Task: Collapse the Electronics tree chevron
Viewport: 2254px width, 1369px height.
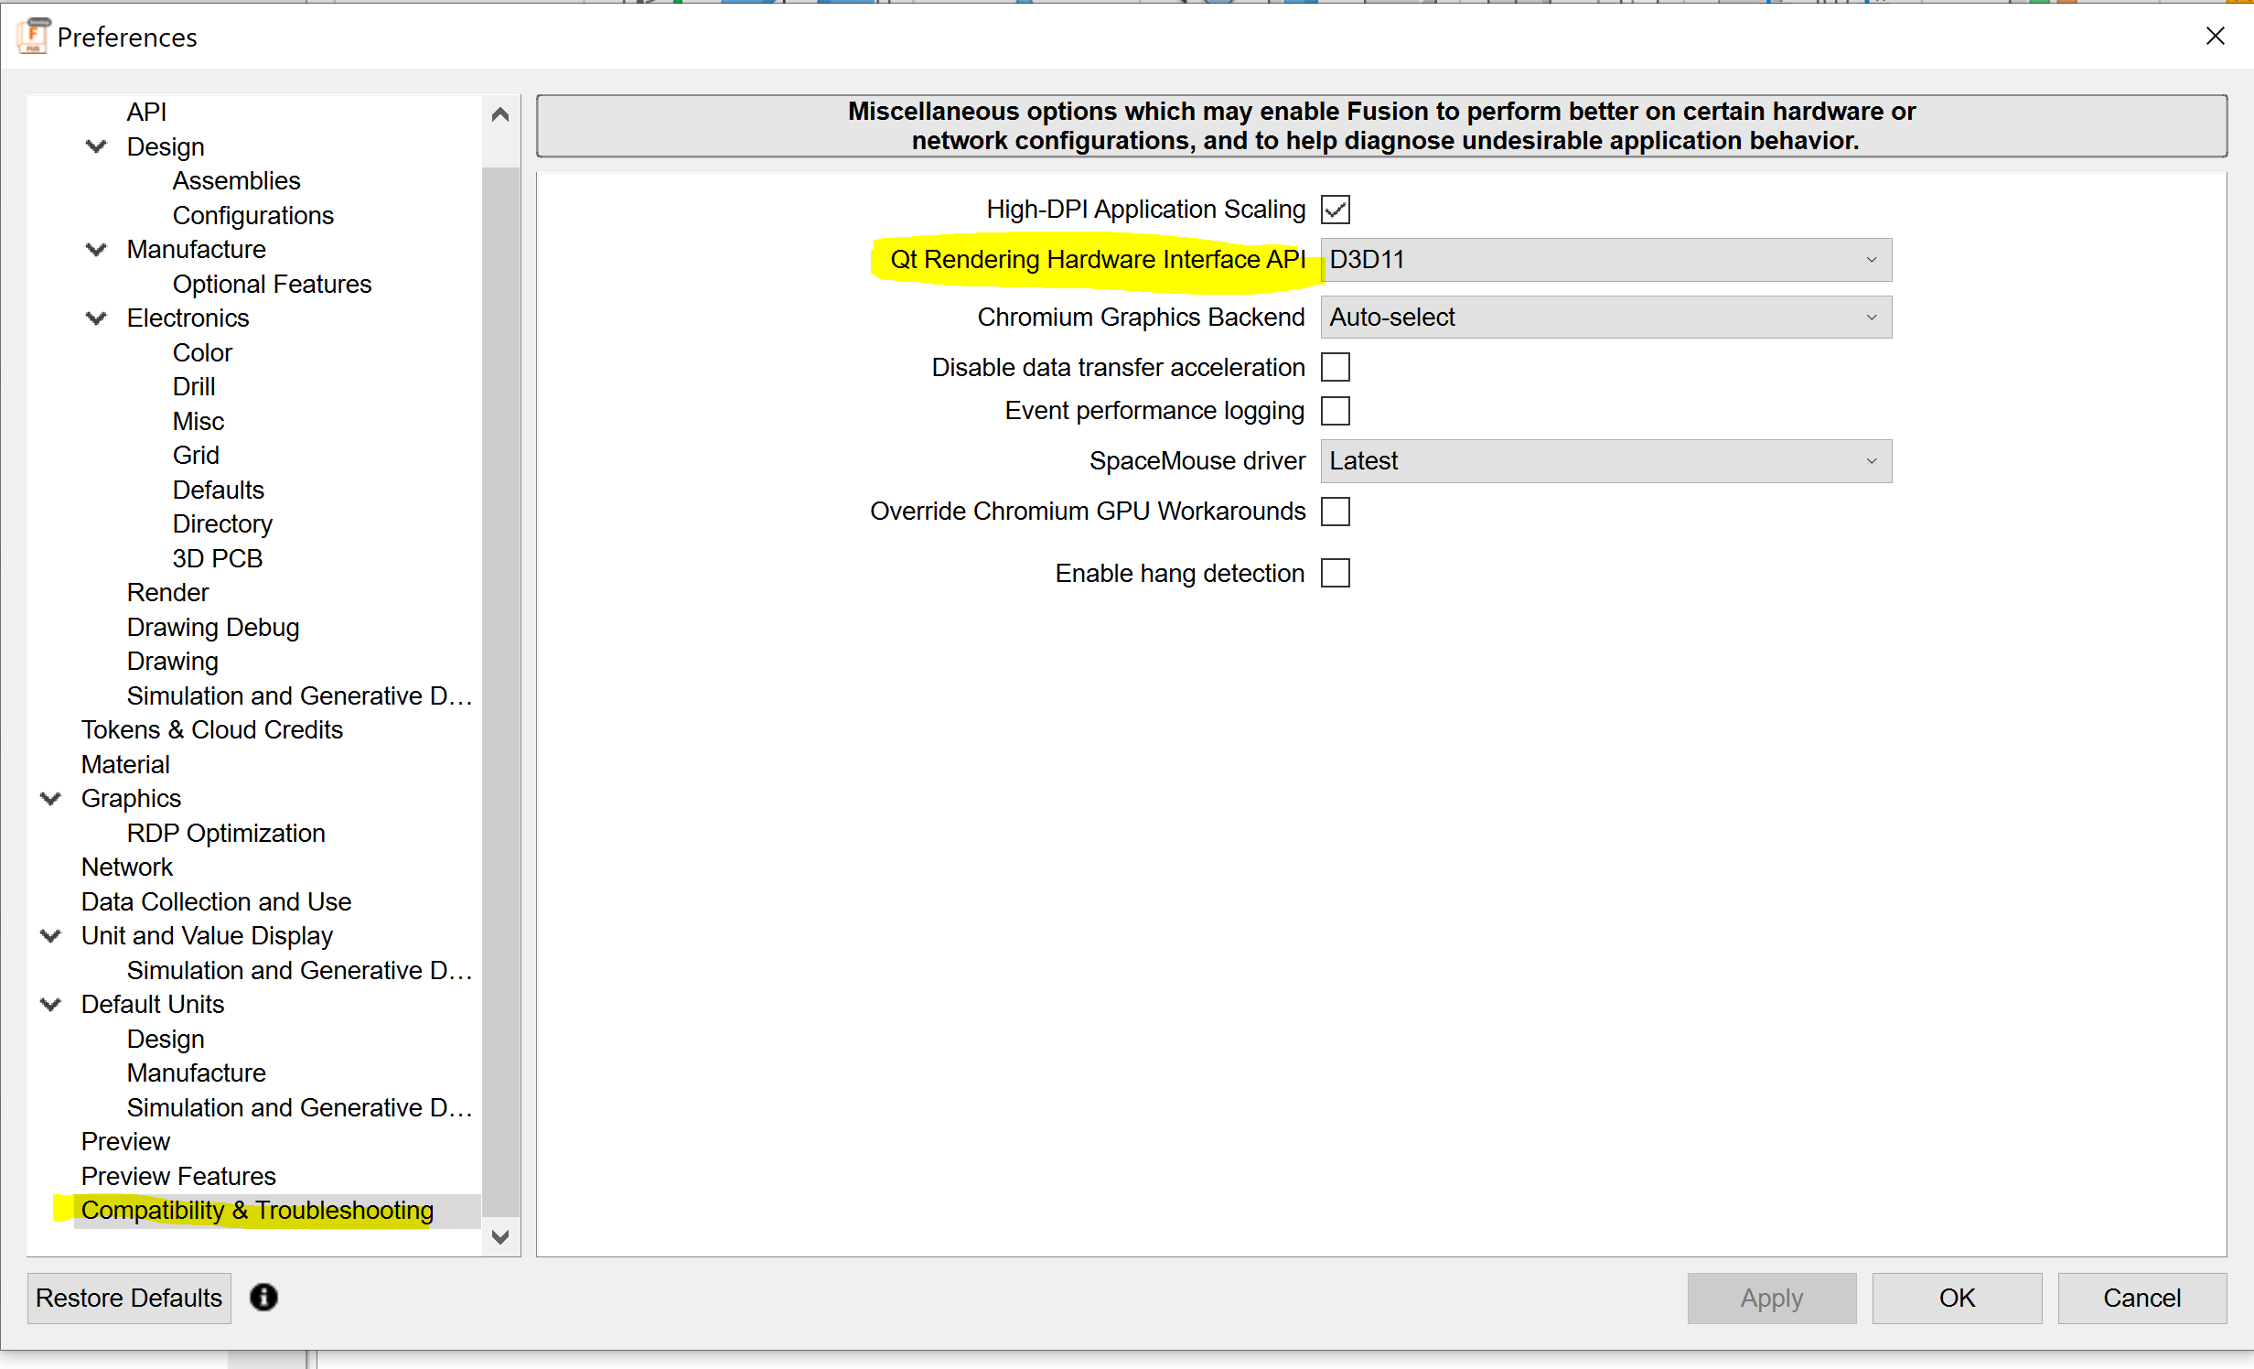Action: pos(96,318)
